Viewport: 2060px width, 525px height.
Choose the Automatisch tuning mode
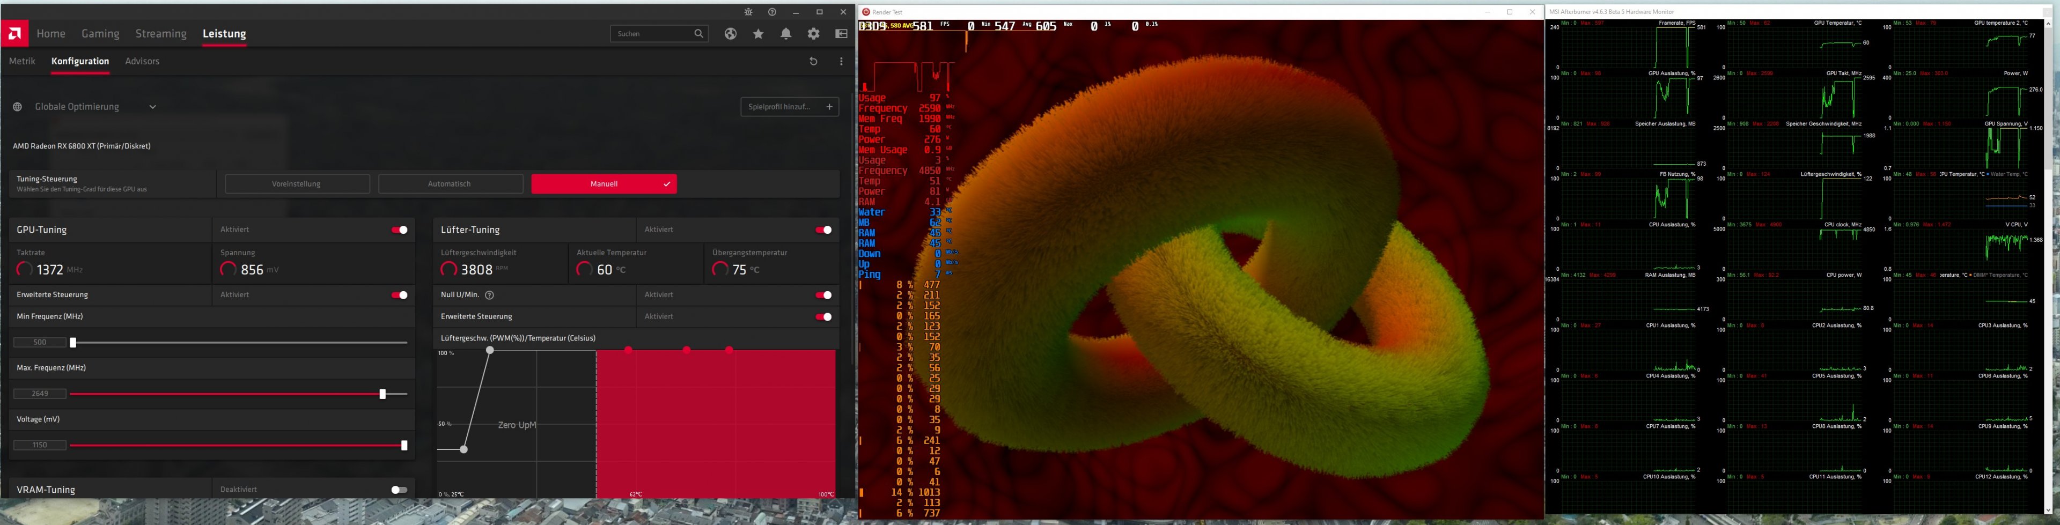[x=450, y=184]
